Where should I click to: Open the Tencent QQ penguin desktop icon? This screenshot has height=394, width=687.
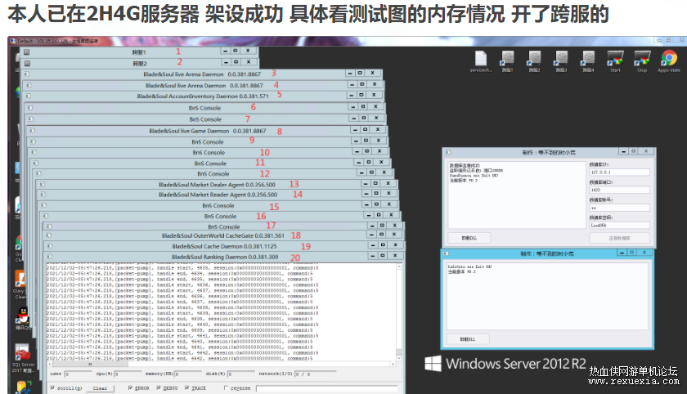click(x=23, y=319)
